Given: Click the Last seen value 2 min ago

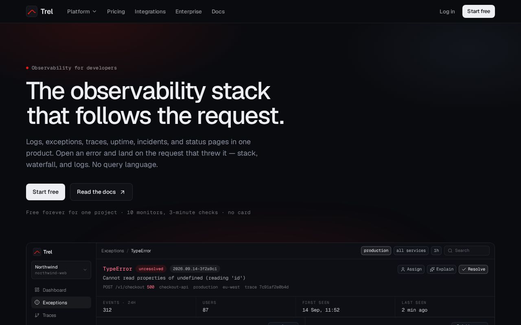Looking at the screenshot, I should (x=415, y=310).
